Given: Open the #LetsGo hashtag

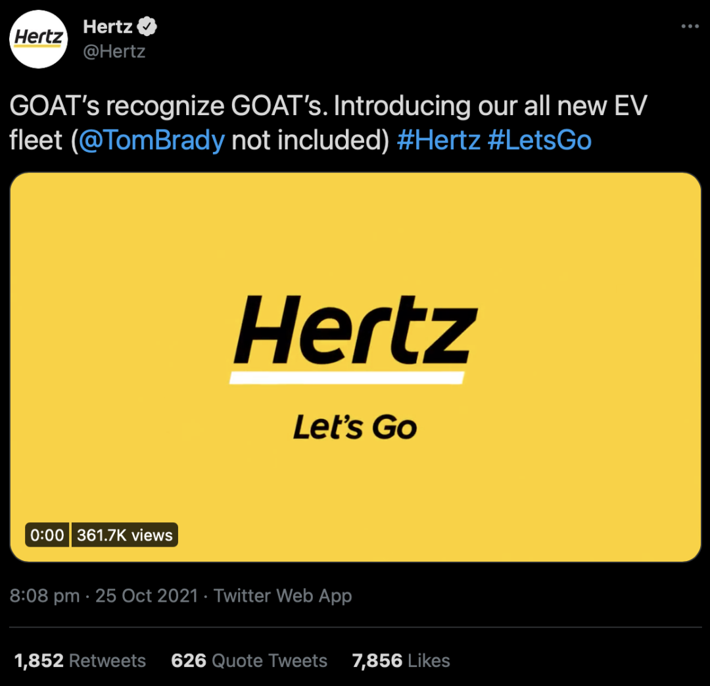Looking at the screenshot, I should [539, 139].
